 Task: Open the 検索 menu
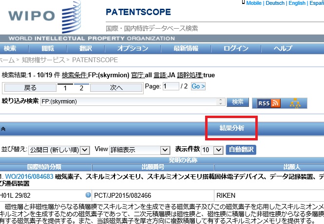tap(10, 49)
